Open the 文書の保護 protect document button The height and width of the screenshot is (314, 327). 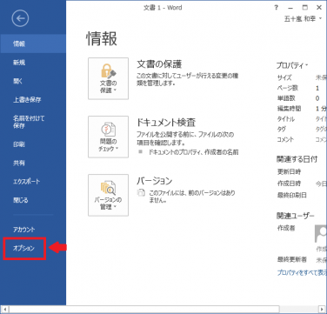[x=108, y=78]
